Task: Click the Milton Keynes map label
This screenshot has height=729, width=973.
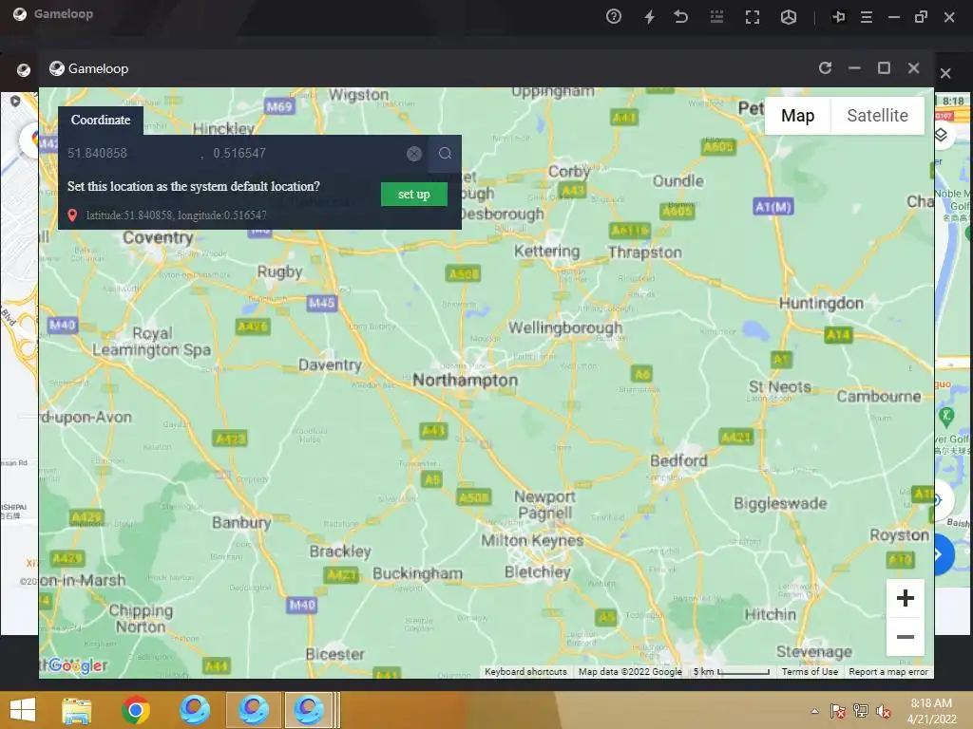Action: tap(532, 540)
